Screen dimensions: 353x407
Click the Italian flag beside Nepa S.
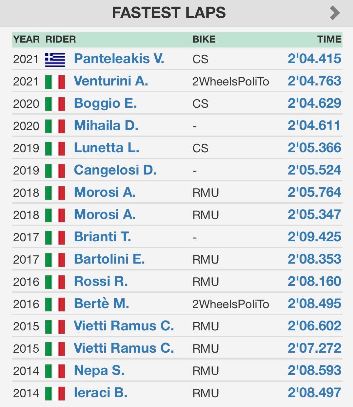point(55,371)
